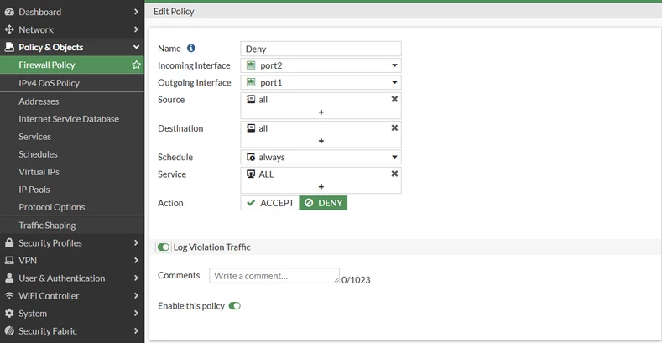Screen dimensions: 662x343
Task: Click the Security Profiles lock icon
Action: coord(9,242)
